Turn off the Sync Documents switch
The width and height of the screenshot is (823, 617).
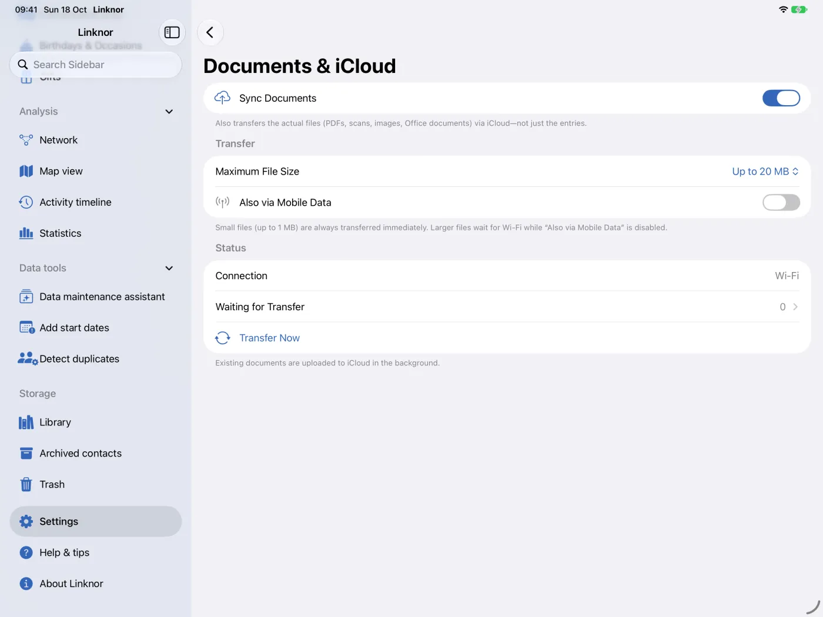(x=781, y=98)
